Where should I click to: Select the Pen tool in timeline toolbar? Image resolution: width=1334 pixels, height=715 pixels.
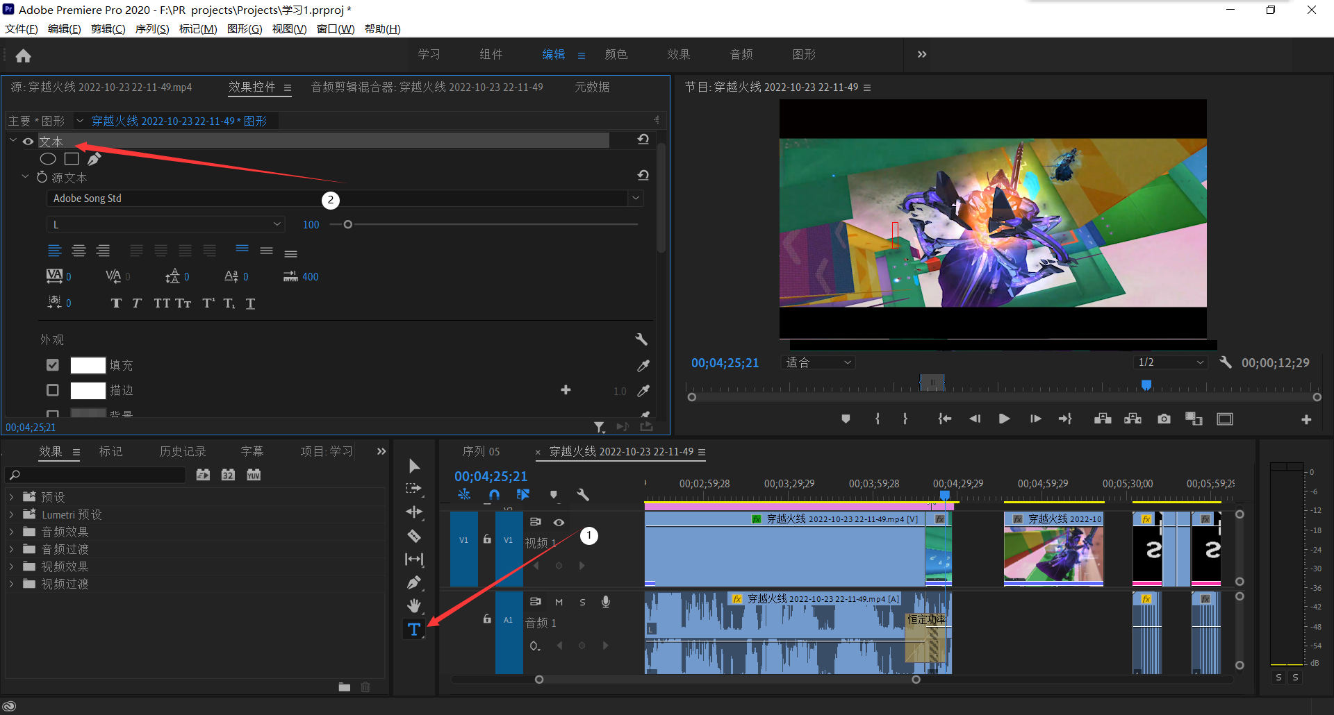pos(414,582)
